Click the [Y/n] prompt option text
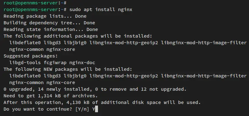Viewport: 249px width, 116px height. point(82,109)
